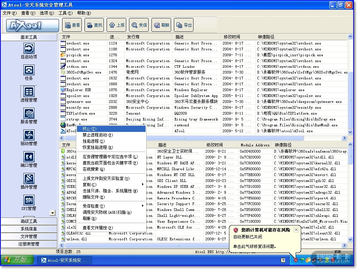Close the security risk balloon
The image size is (357, 269).
296,230
